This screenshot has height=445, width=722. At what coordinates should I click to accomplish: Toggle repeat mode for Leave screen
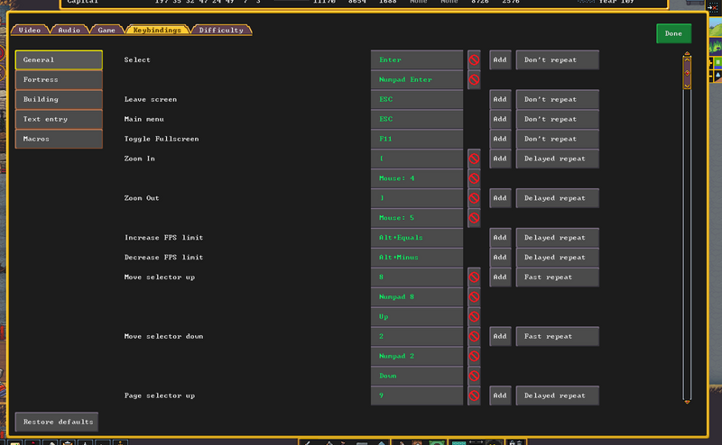[x=557, y=99]
